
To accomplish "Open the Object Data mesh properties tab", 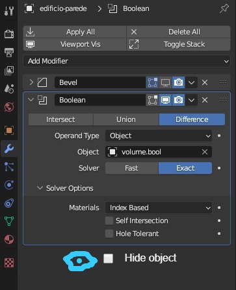I will (9, 221).
